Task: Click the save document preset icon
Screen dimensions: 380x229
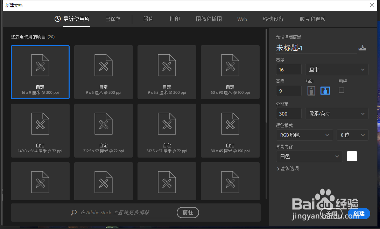Action: tap(363, 48)
